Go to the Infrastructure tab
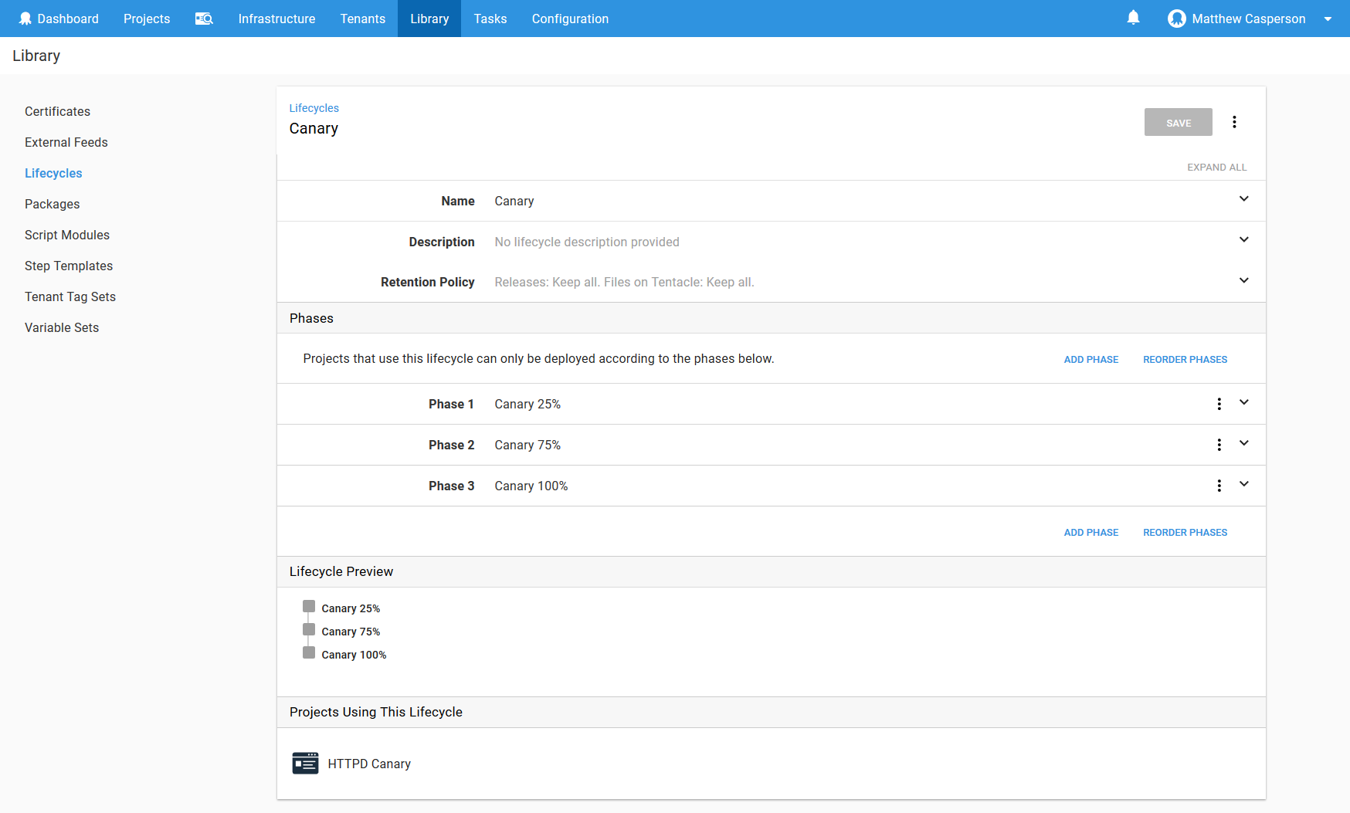 point(276,19)
